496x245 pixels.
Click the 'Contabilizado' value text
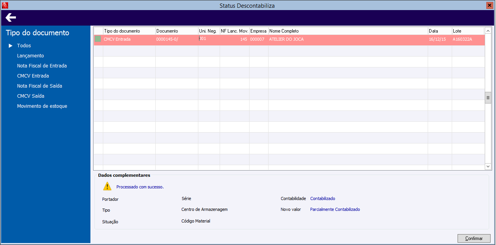coord(323,198)
